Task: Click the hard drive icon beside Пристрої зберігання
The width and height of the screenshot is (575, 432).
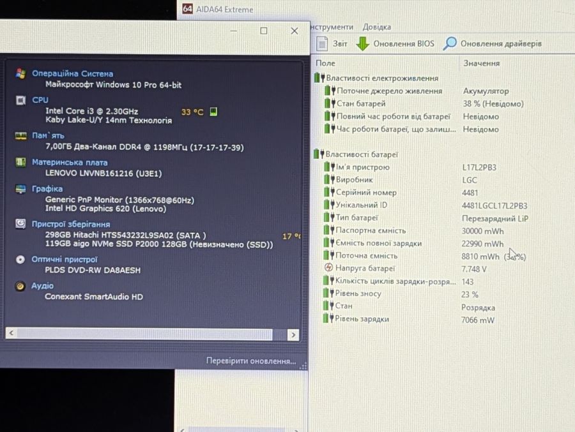Action: pos(20,223)
